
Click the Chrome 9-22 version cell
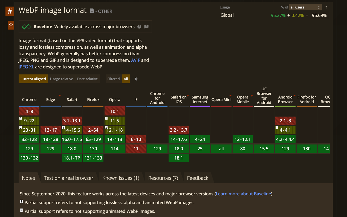click(29, 121)
